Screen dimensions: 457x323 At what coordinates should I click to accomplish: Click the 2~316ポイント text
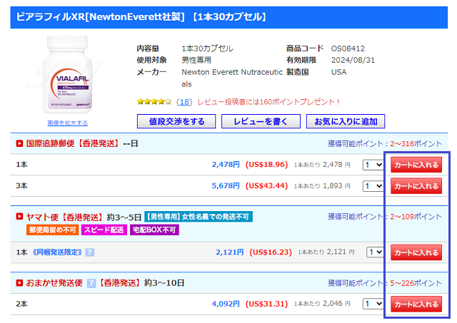[x=416, y=143]
